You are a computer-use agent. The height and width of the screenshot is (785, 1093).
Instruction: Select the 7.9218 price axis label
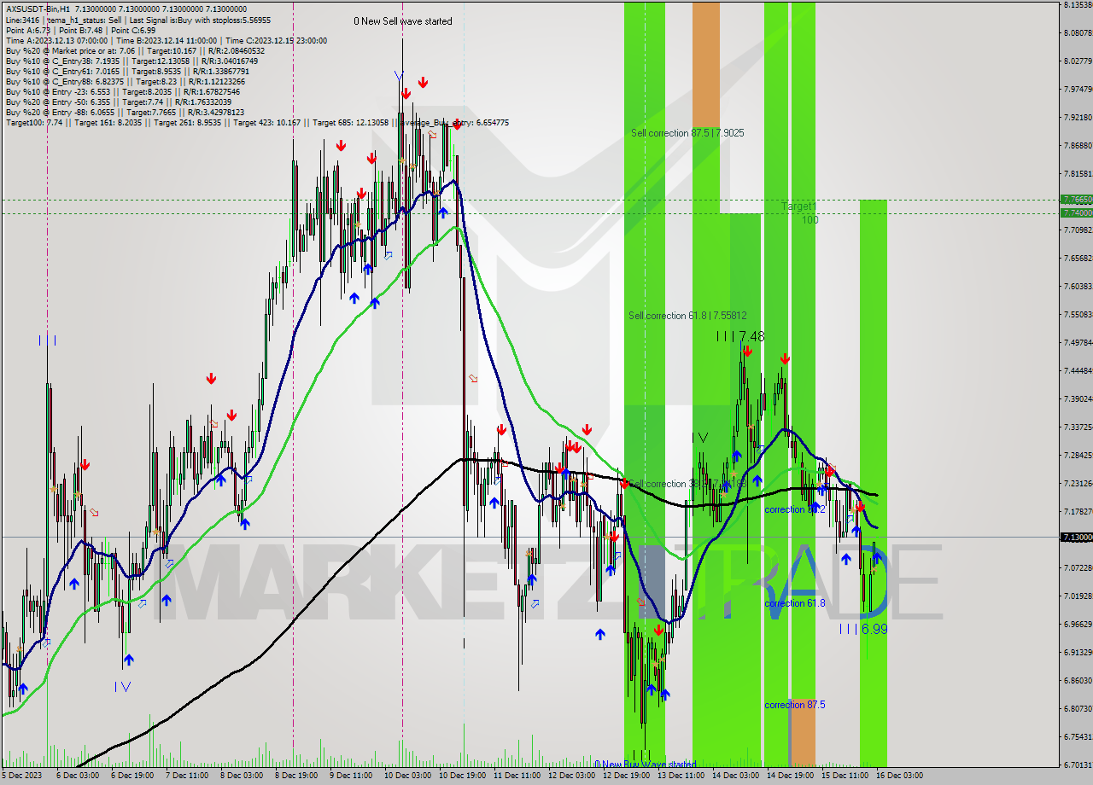1078,117
